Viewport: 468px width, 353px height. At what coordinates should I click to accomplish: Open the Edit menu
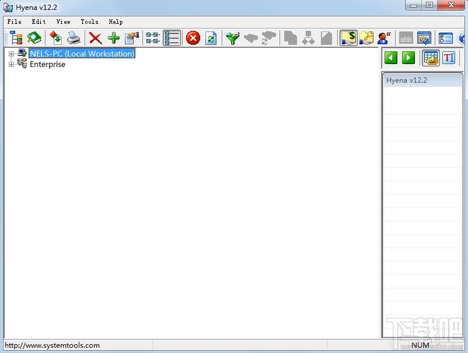(39, 22)
